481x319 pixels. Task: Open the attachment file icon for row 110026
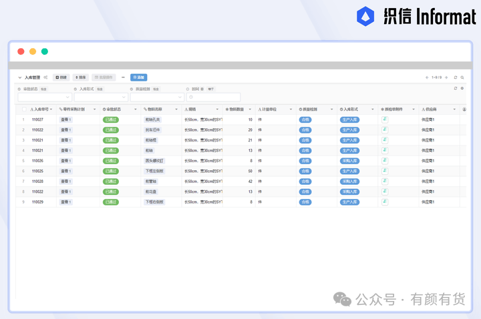point(385,161)
